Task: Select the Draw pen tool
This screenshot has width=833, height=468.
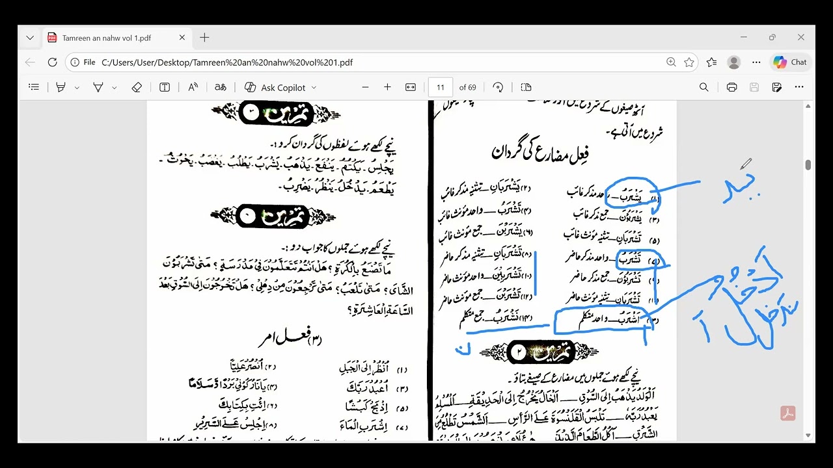Action: [x=98, y=87]
